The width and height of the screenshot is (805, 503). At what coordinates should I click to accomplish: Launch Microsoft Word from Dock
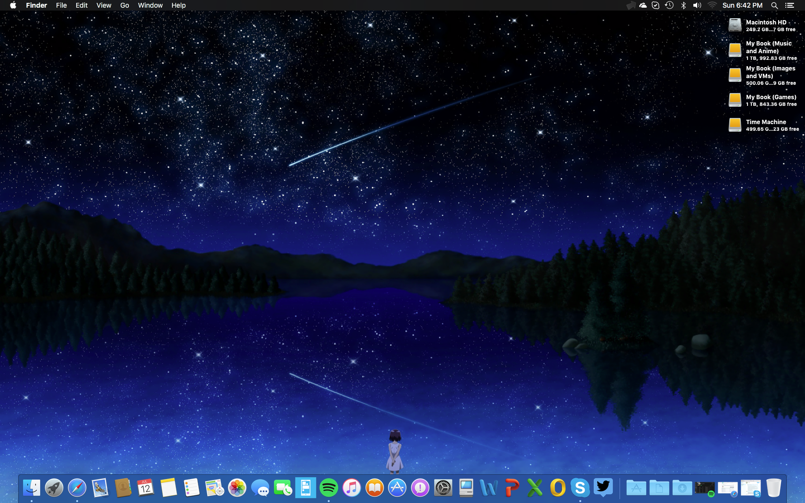[x=489, y=488]
